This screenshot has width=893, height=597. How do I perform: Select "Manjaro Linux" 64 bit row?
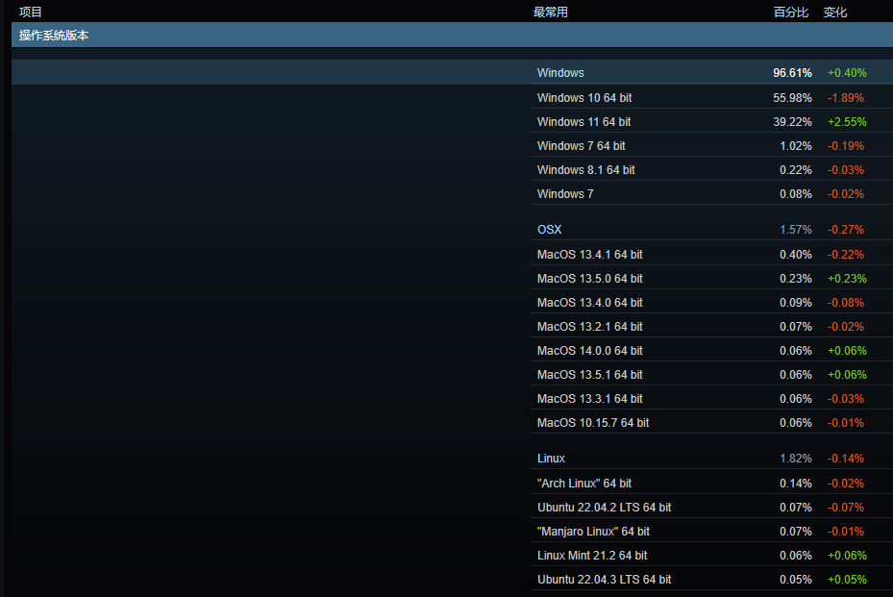click(711, 531)
